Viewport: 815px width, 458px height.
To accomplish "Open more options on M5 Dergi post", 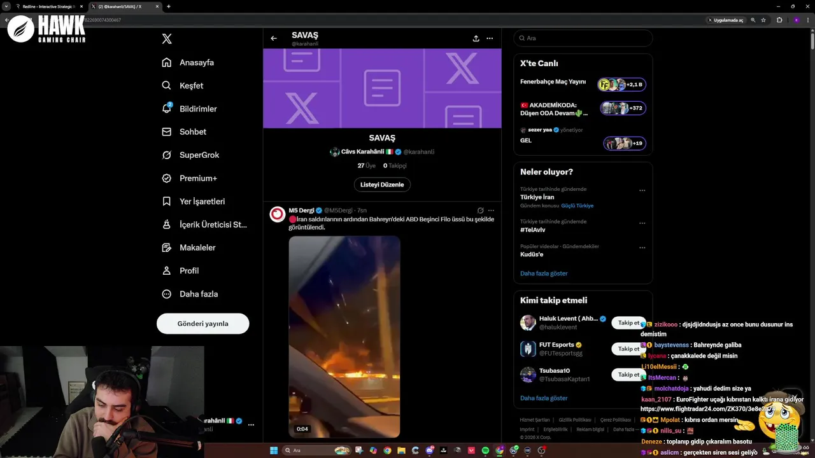I will [x=492, y=211].
